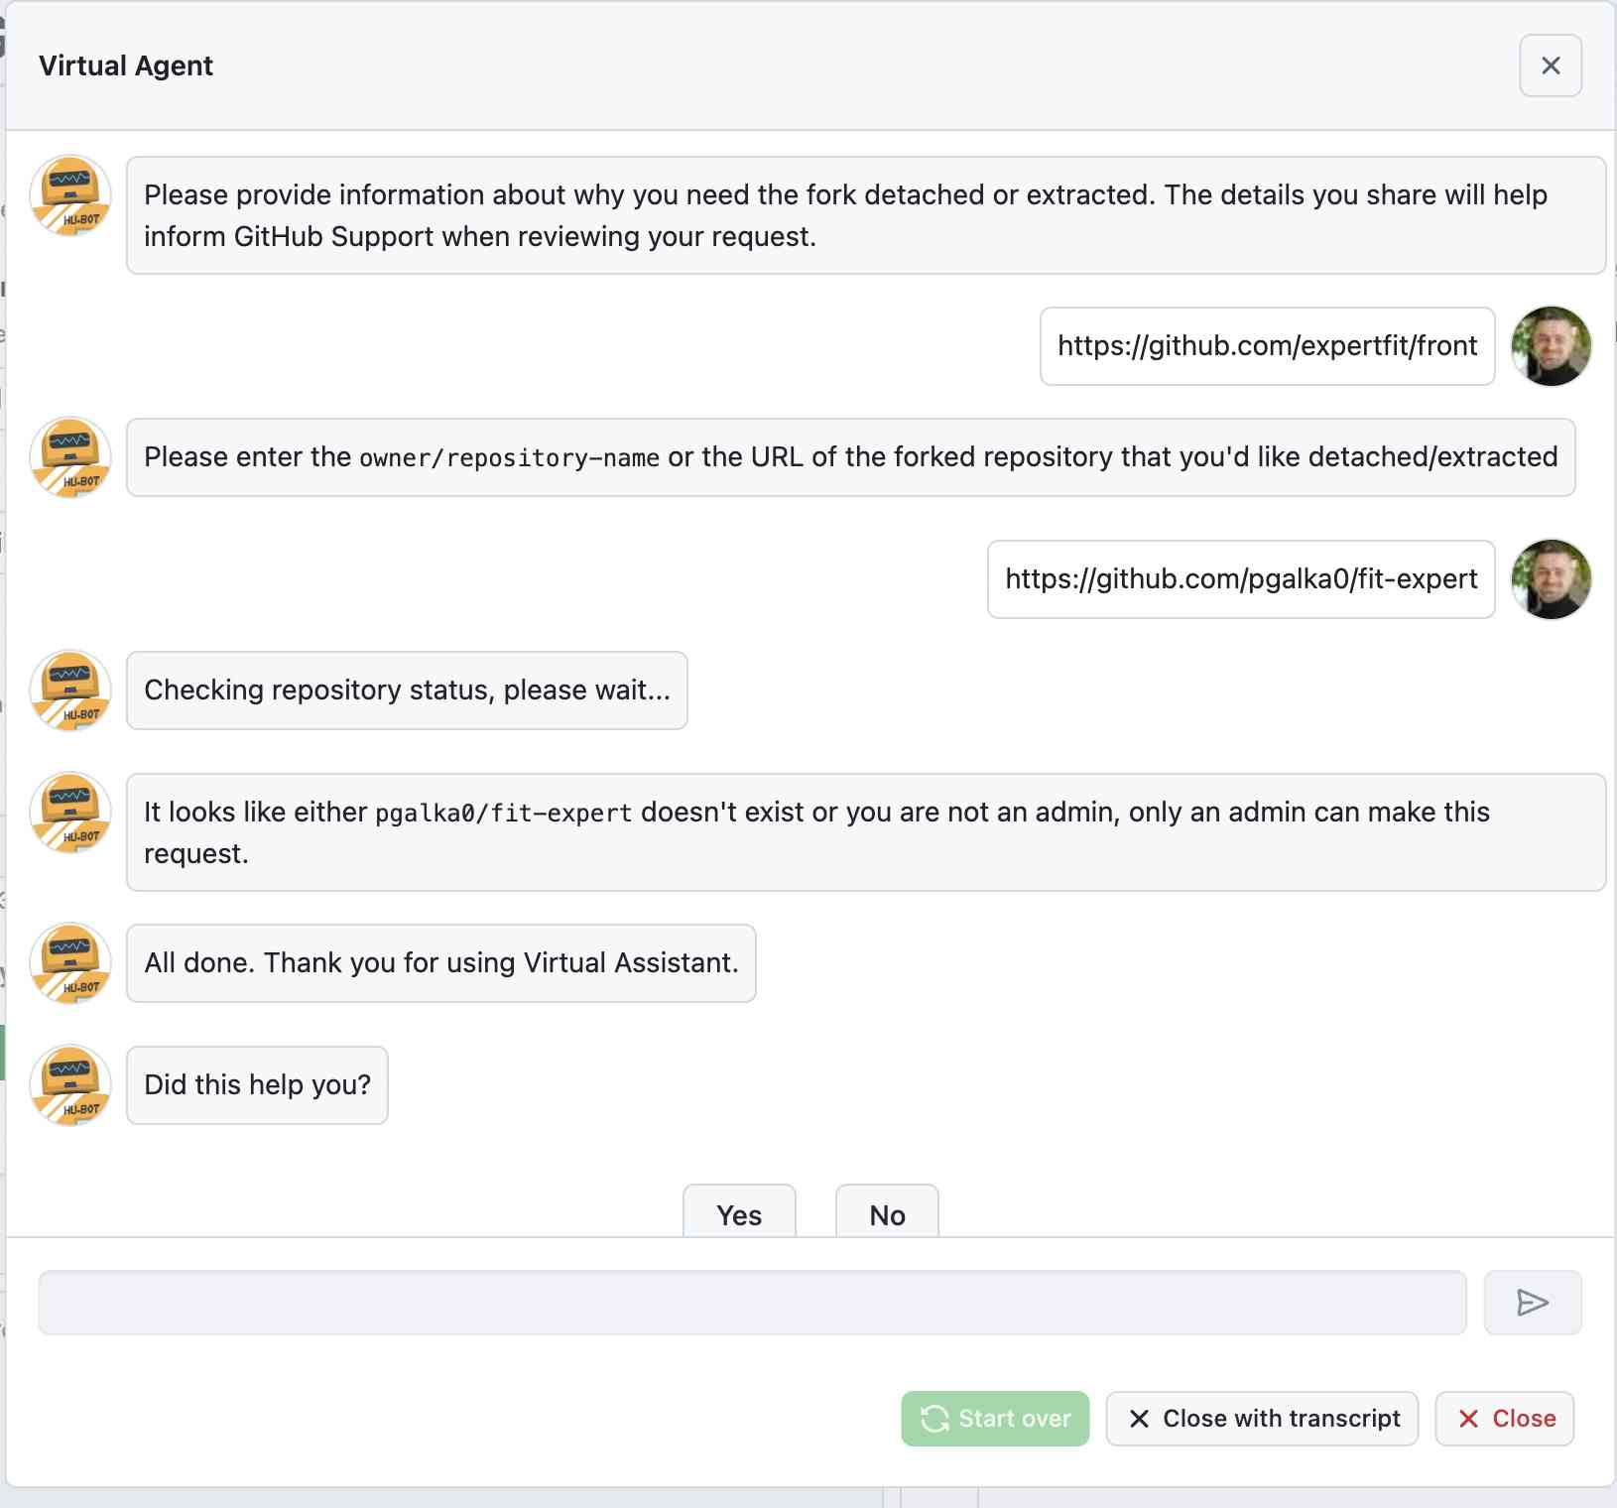Click the chat message input field
Viewport: 1617px width, 1508px height.
(x=752, y=1303)
